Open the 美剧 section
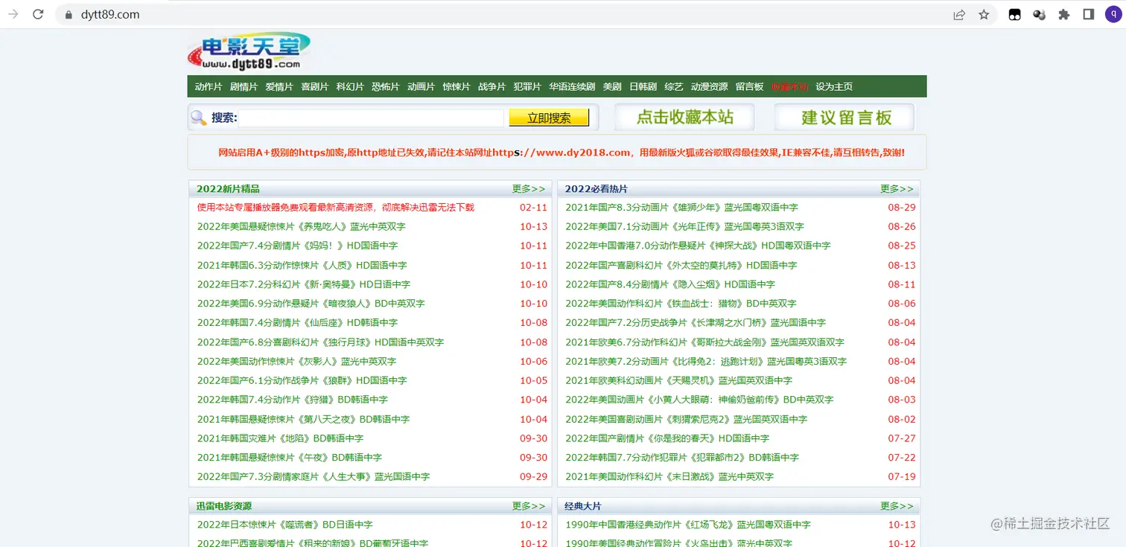Screen dimensions: 1126x547 tap(612, 86)
